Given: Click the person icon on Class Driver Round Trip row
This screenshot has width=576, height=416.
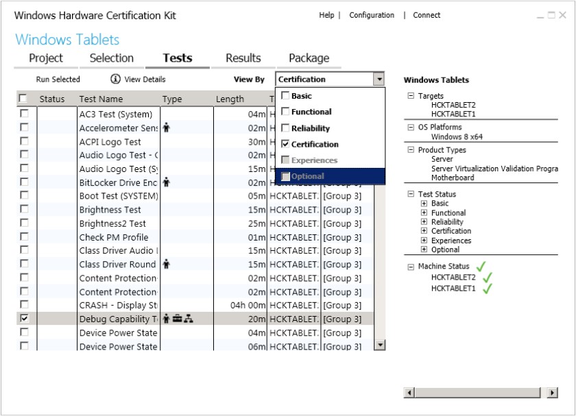Looking at the screenshot, I should 165,264.
